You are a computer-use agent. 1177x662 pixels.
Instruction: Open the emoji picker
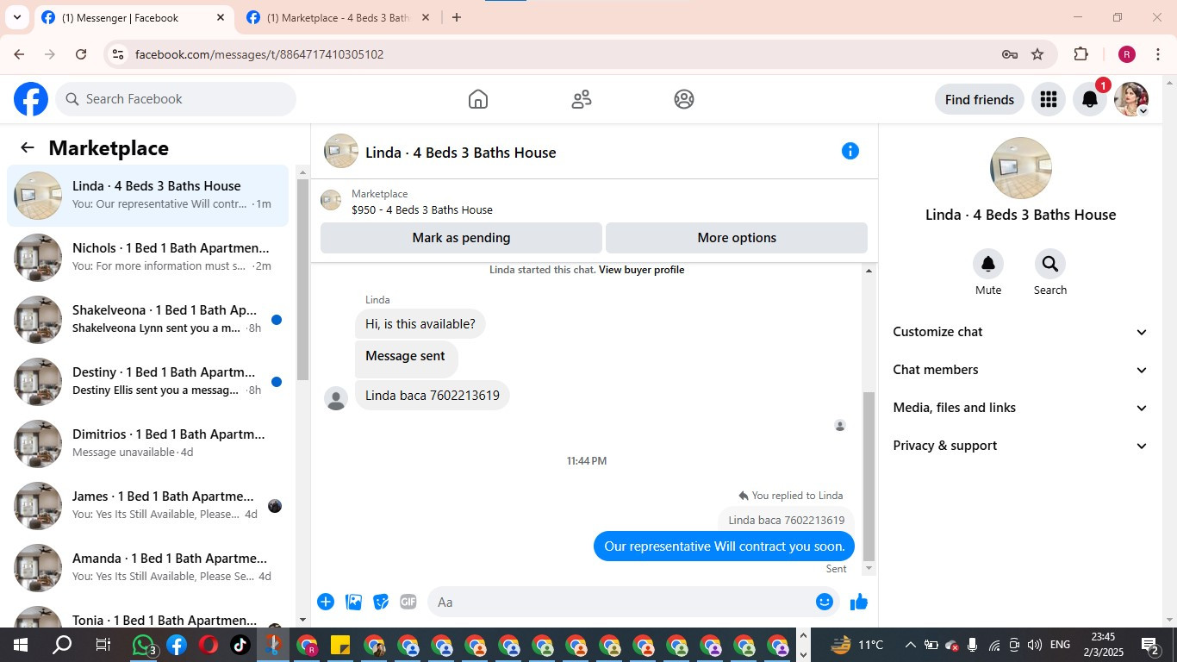(825, 602)
